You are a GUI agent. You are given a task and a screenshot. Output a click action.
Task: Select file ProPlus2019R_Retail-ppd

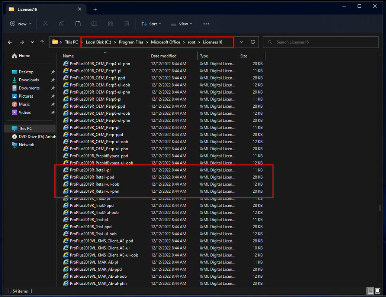[163, 177]
